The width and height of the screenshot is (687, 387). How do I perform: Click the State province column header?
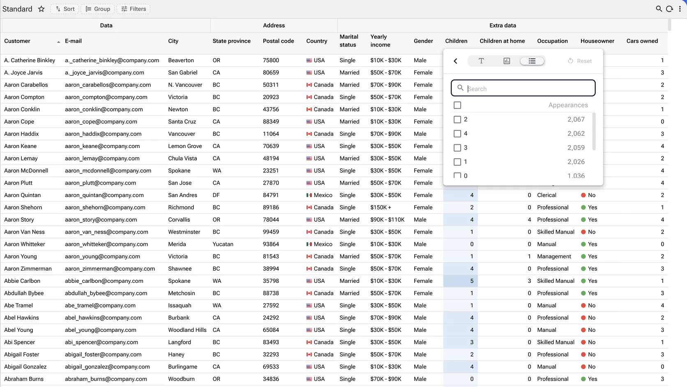tap(231, 41)
